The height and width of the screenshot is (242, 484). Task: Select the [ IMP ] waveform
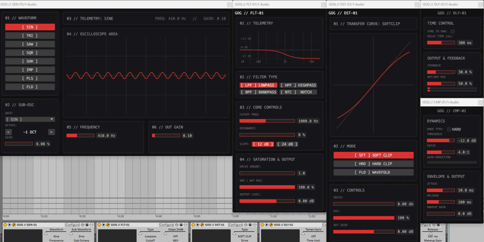(30, 70)
